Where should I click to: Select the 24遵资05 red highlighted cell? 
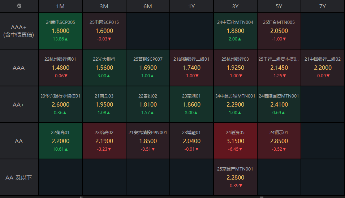(x=235, y=141)
